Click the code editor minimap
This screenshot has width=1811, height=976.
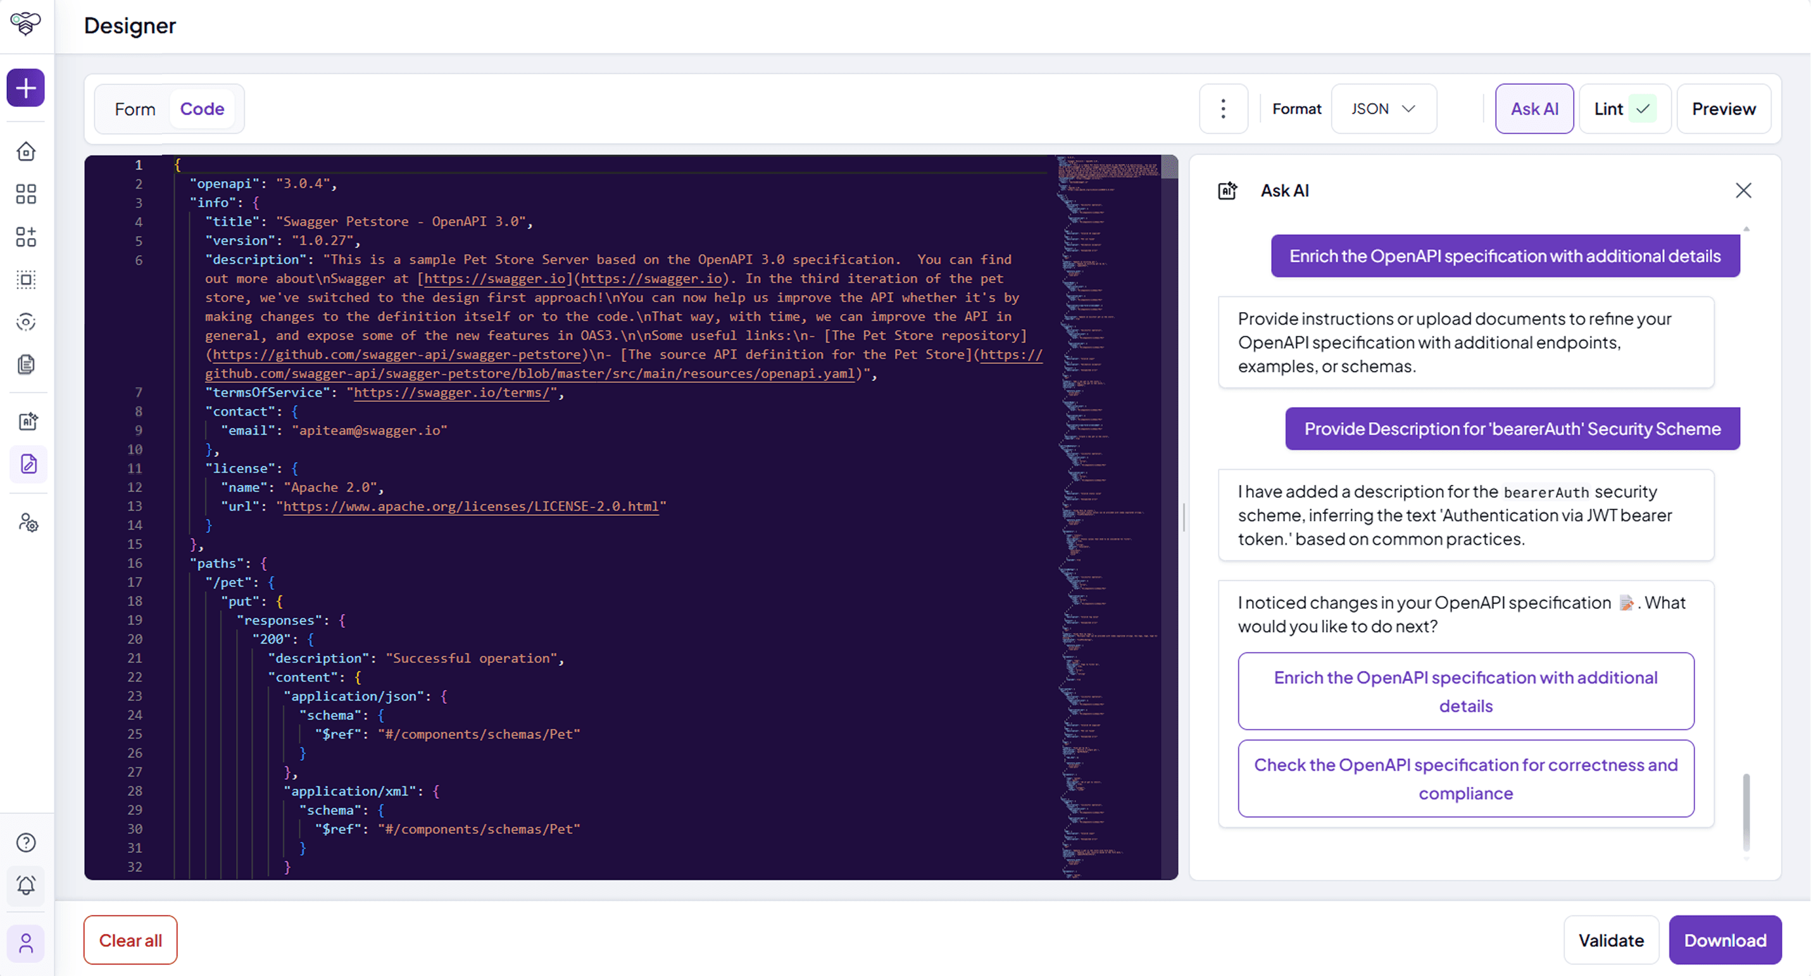tap(1108, 517)
